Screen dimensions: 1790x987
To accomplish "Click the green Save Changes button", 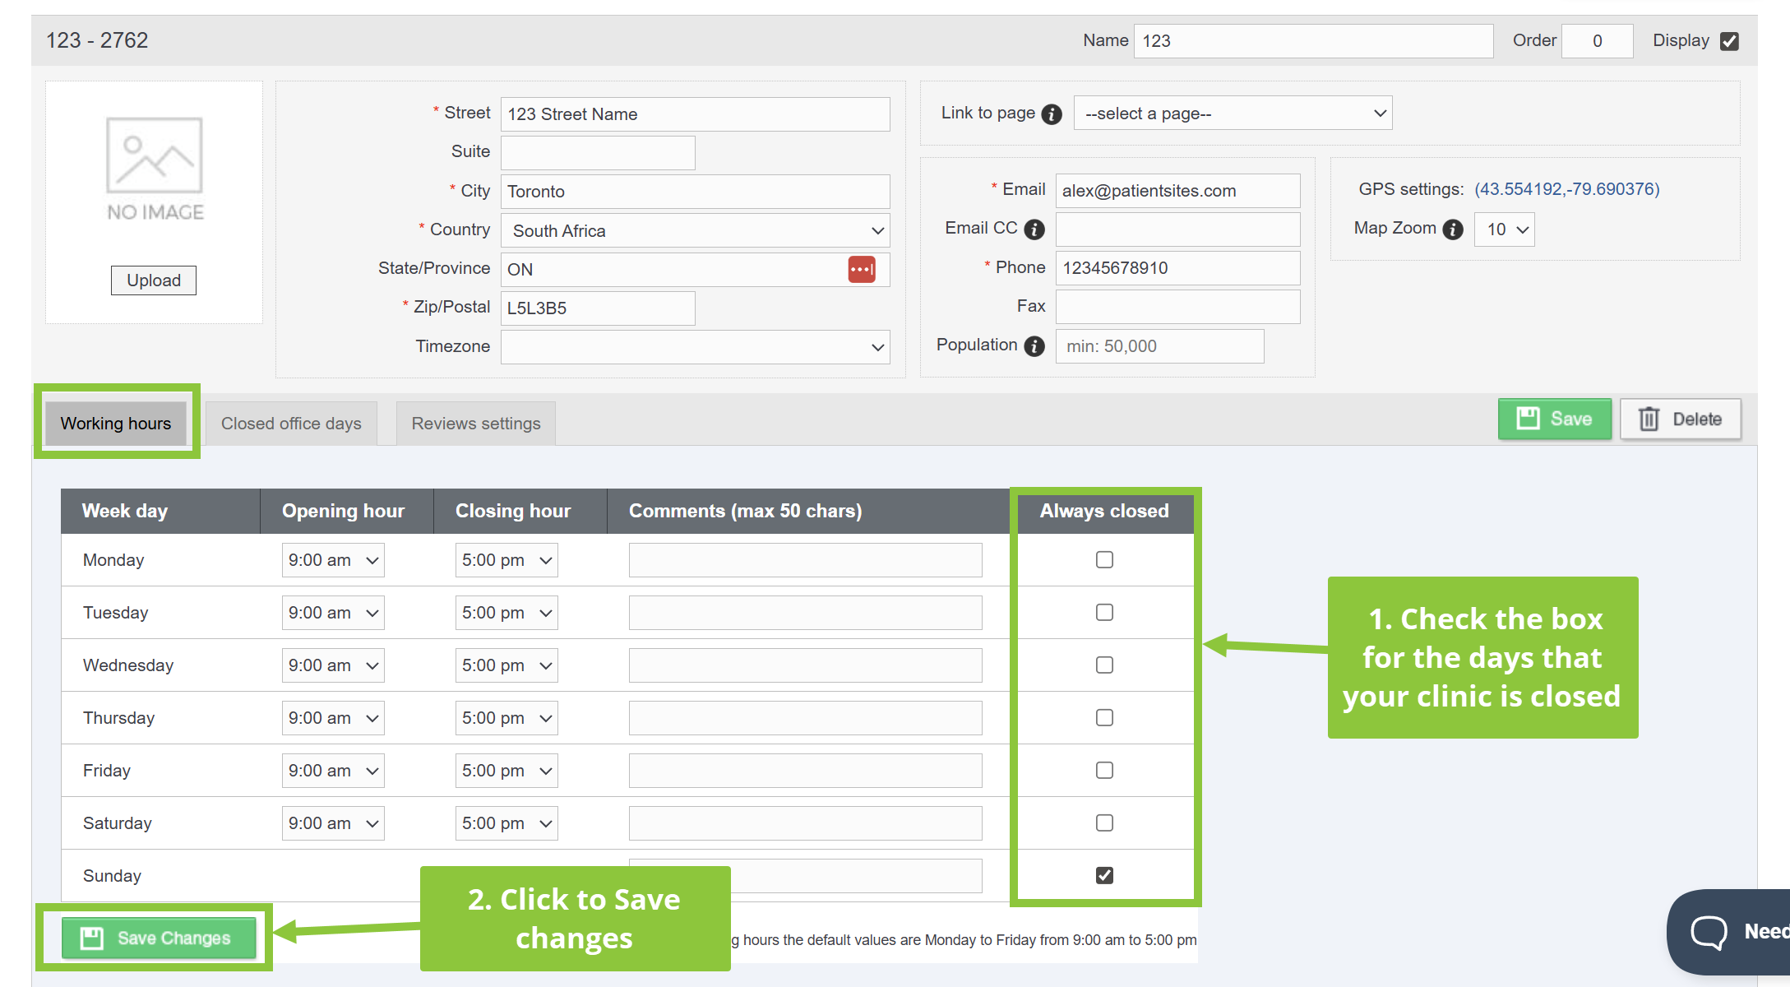I will (159, 938).
